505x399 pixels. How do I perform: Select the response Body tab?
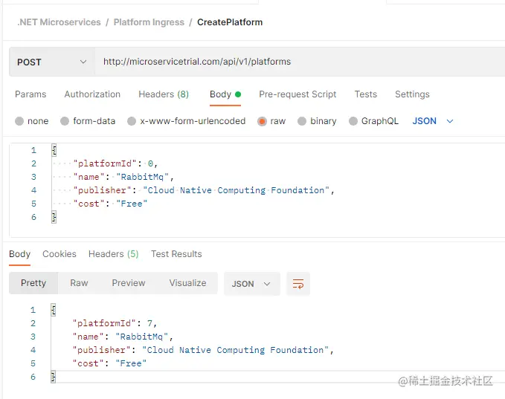(19, 254)
